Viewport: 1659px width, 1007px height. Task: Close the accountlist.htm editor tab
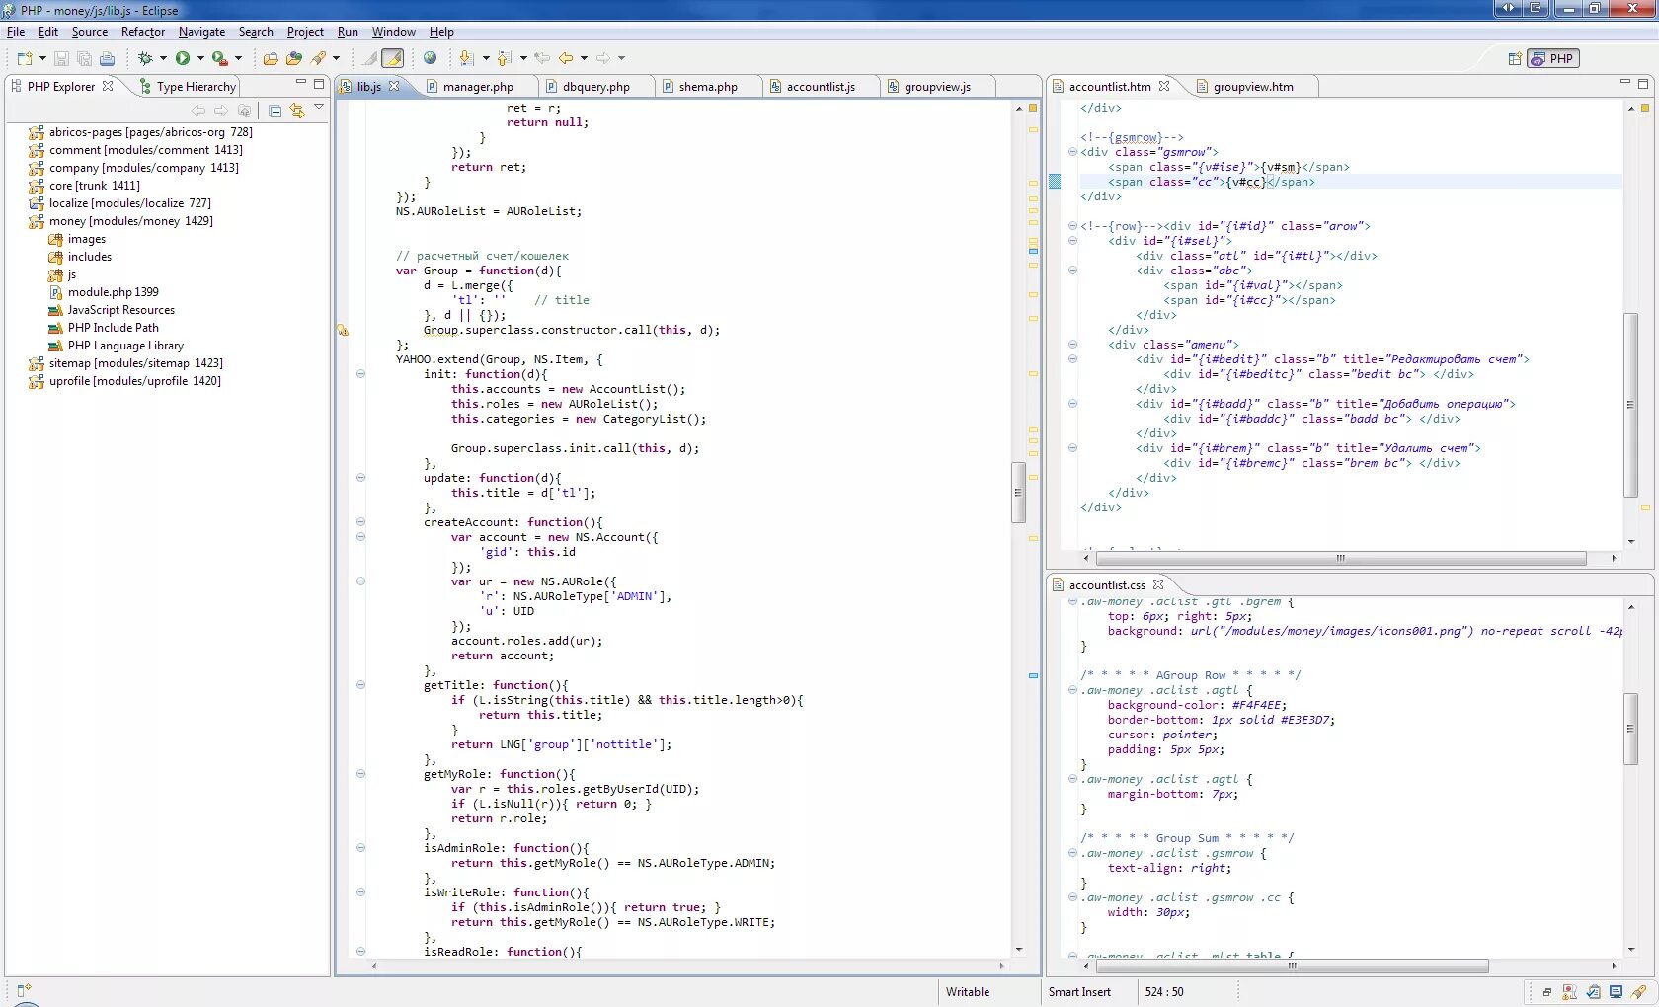click(1164, 86)
